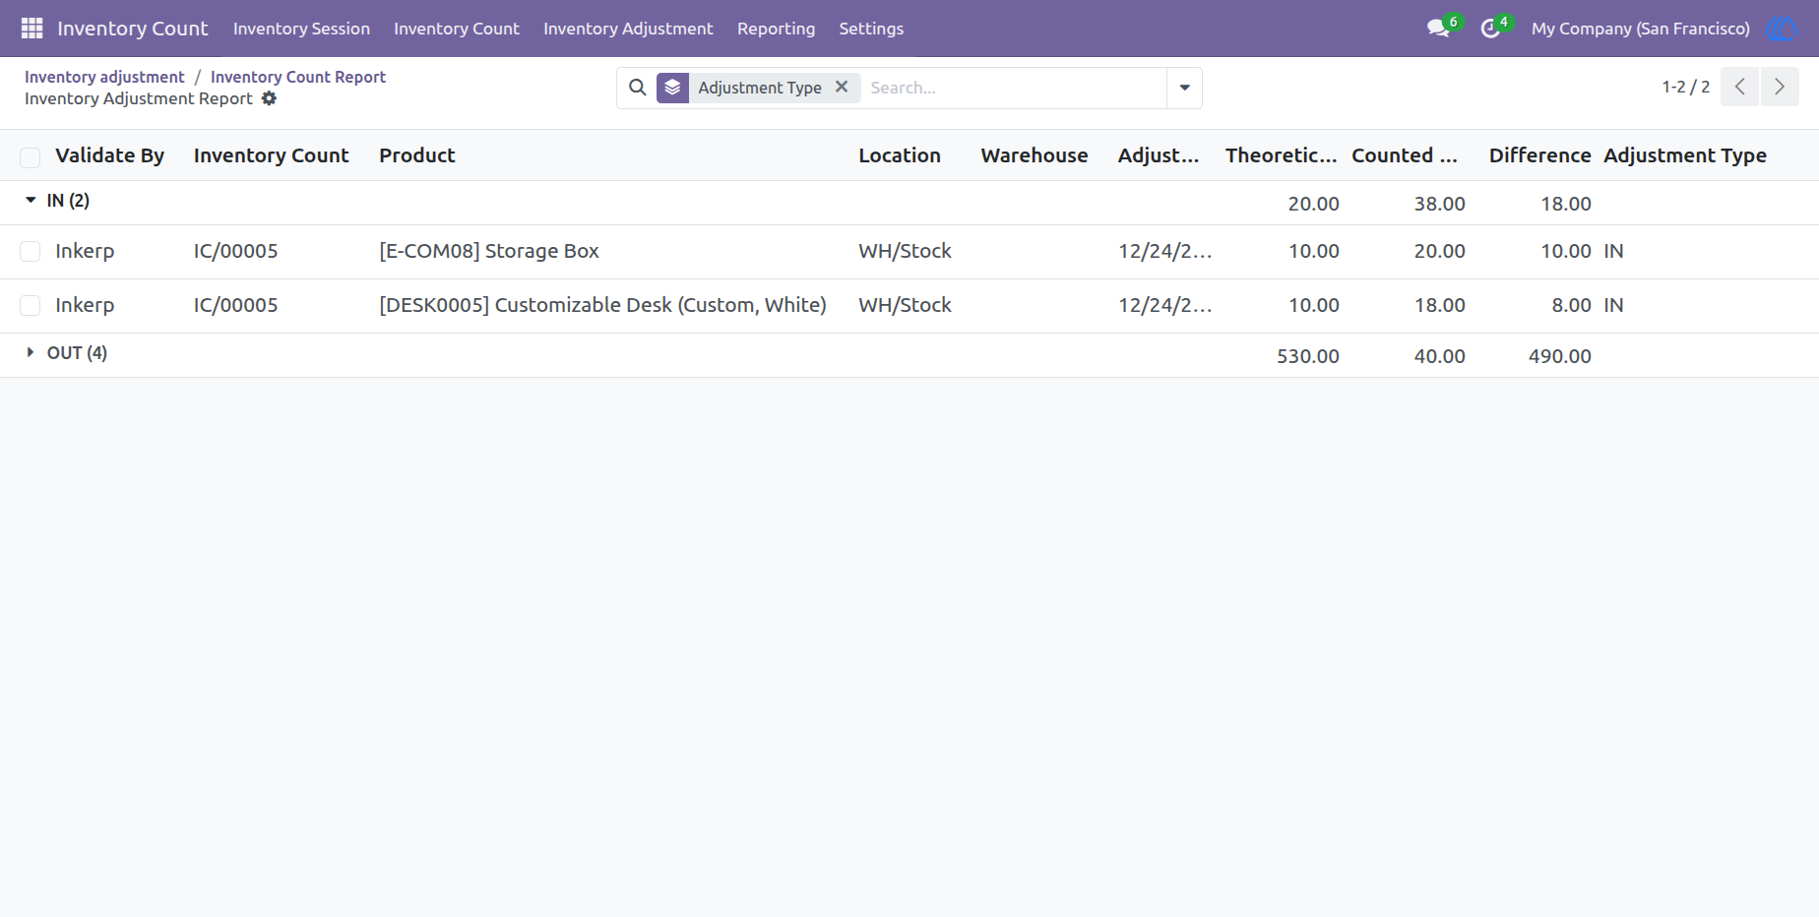Click the 18.00 counted value in Desk row
The height and width of the screenshot is (917, 1819).
[1439, 305]
